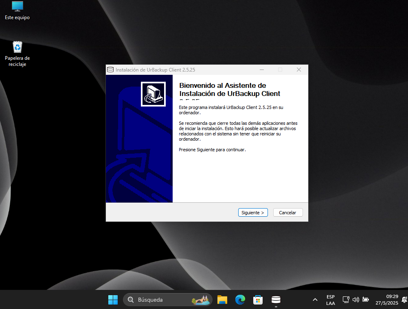Launch Microsoft Edge from the taskbar
Screen dimensions: 408x309
(x=240, y=300)
